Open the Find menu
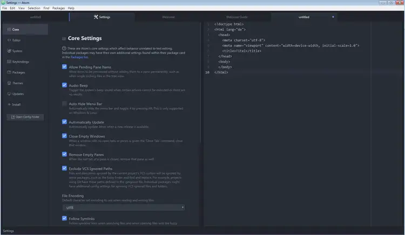This screenshot has width=405, height=235. point(46,8)
